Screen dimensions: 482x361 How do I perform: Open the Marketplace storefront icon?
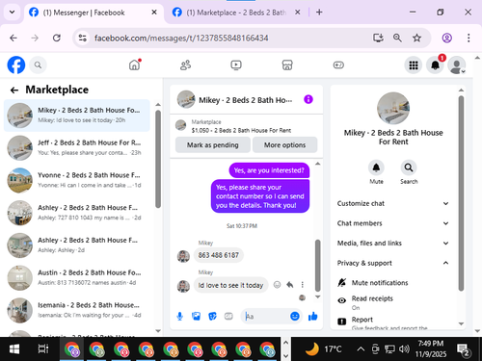pos(287,65)
